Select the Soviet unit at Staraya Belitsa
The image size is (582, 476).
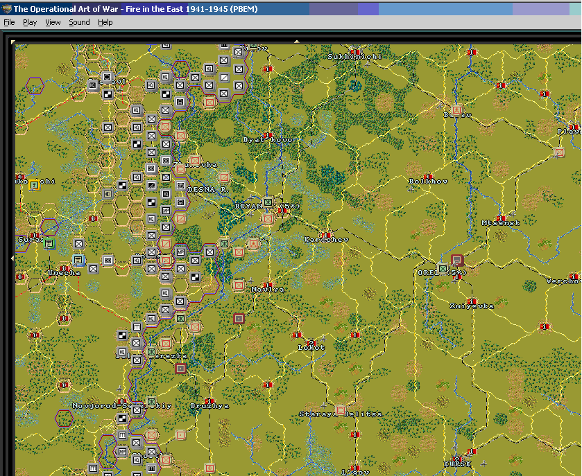tap(341, 410)
